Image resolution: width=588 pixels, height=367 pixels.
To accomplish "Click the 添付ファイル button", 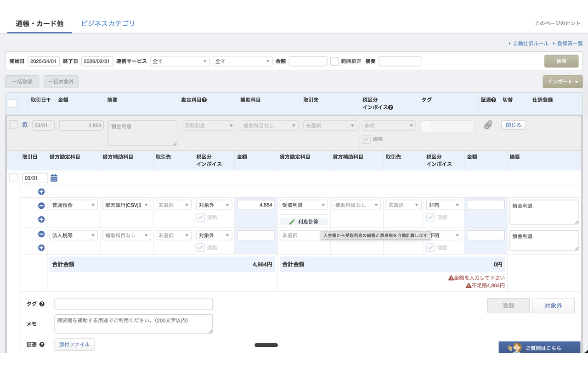I will (x=74, y=345).
